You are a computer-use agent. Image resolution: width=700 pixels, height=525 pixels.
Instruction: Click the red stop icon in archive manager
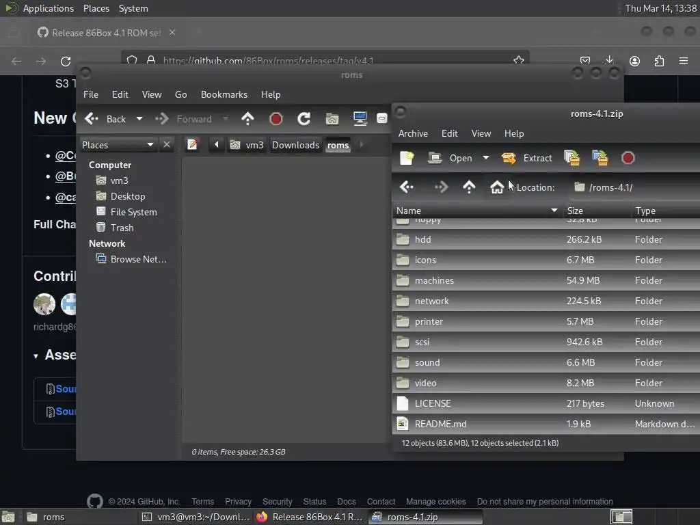pos(628,158)
